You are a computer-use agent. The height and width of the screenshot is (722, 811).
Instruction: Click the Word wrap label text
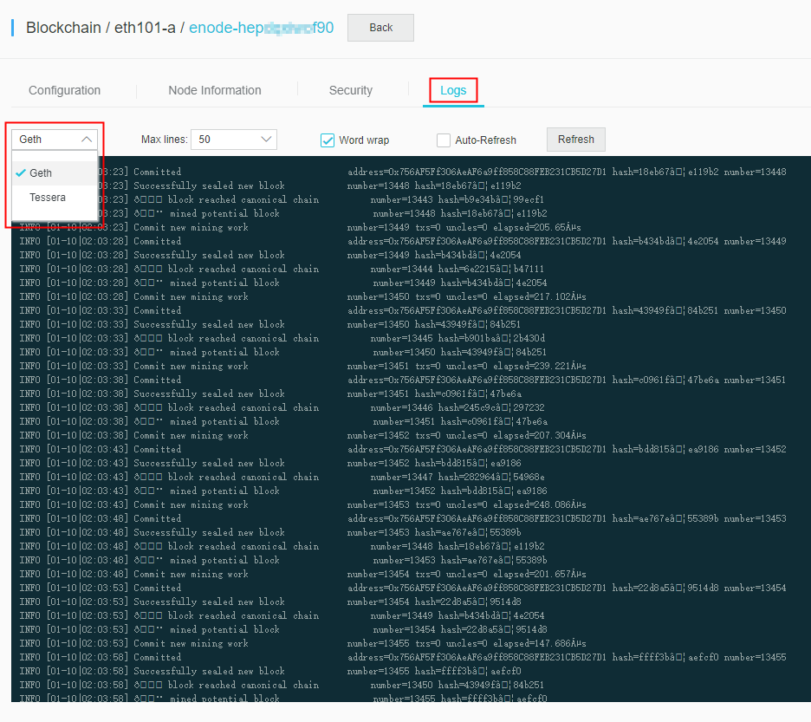click(x=364, y=140)
